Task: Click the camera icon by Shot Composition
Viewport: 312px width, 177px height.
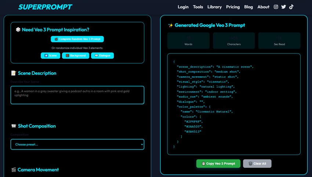Action: tap(14, 126)
